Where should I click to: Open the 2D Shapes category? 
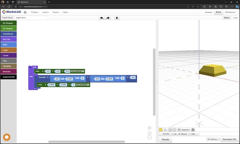point(9,29)
